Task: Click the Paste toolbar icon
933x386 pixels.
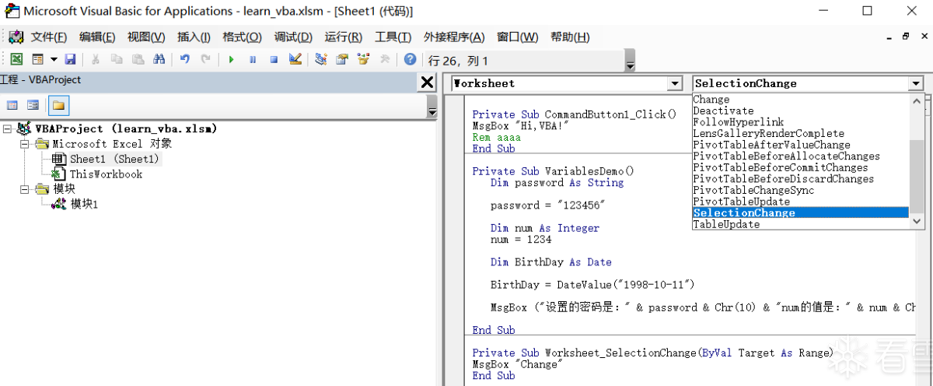Action: pyautogui.click(x=138, y=60)
